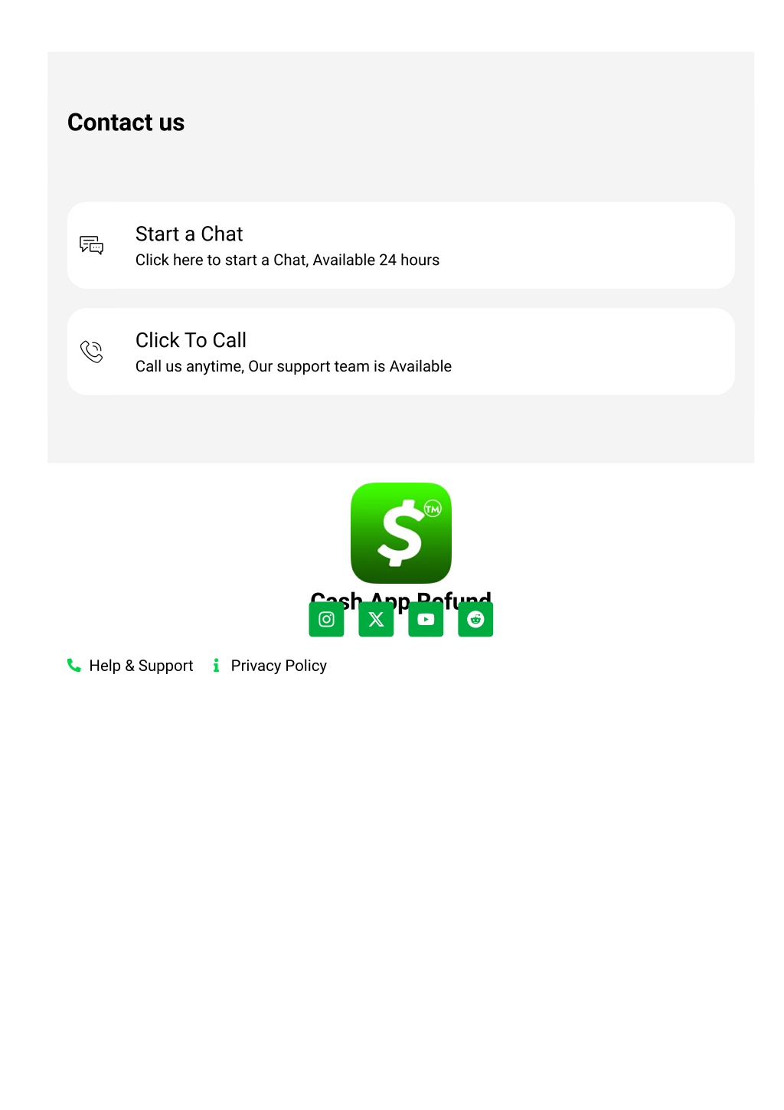
Task: Click the chat bubbles icon
Action: [x=92, y=245]
